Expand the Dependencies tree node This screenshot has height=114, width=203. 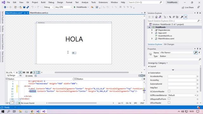(152, 30)
